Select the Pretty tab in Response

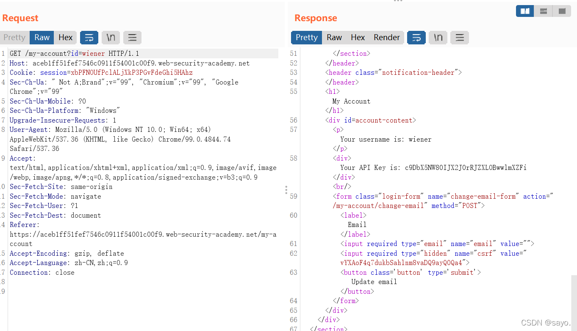[x=307, y=37]
